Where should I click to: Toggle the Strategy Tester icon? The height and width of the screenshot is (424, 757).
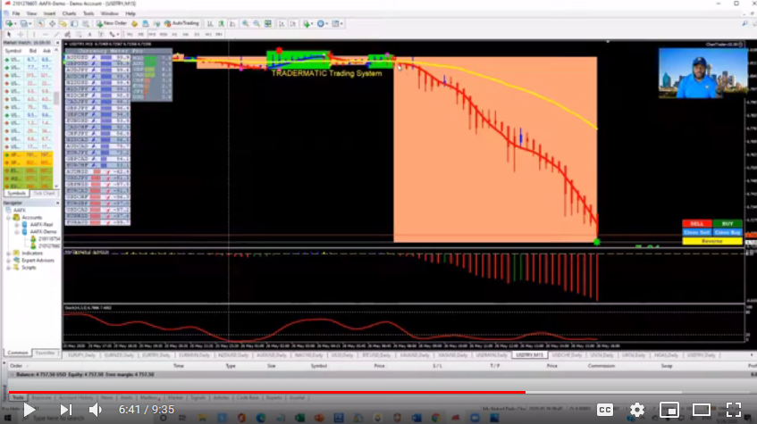coord(86,23)
